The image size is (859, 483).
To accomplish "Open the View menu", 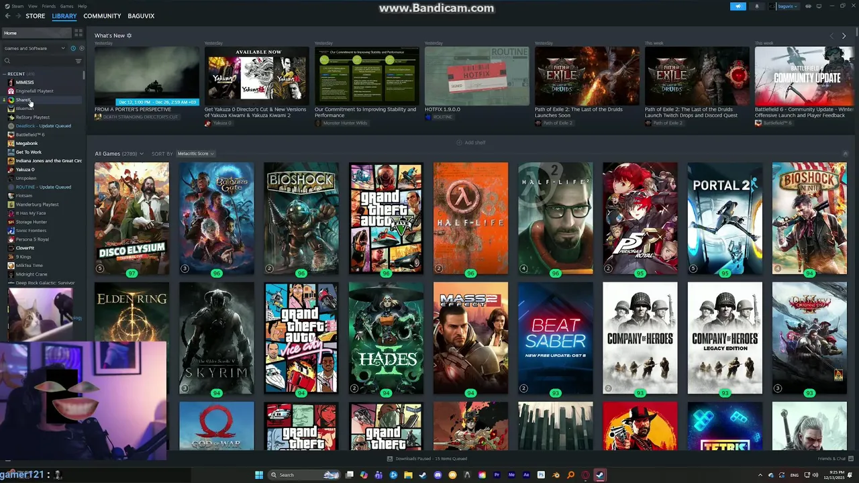I will click(33, 6).
